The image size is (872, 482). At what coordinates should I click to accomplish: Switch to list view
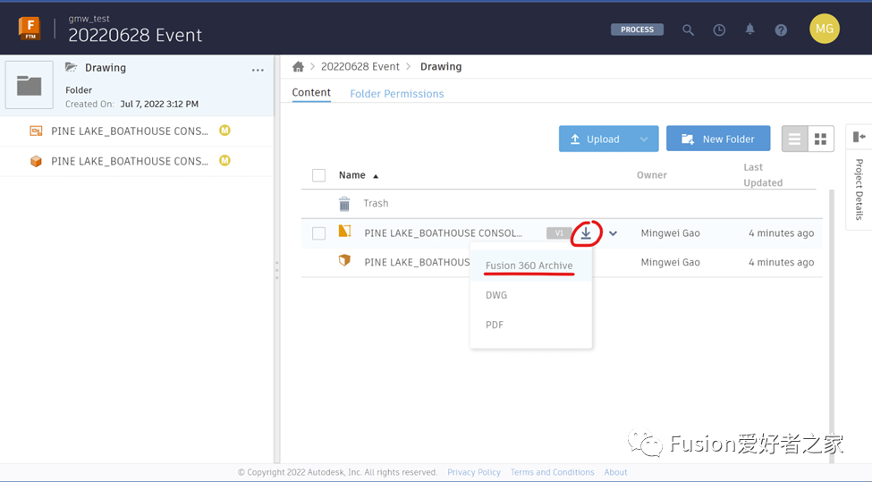coord(795,139)
